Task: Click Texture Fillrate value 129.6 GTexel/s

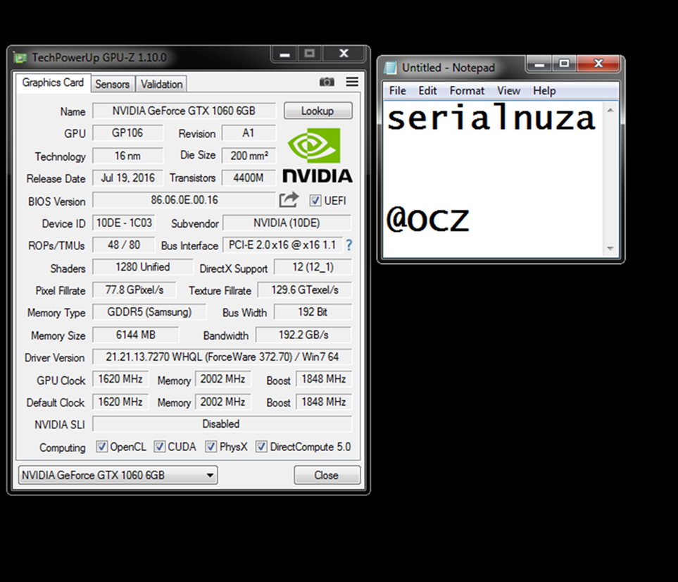Action: [305, 290]
